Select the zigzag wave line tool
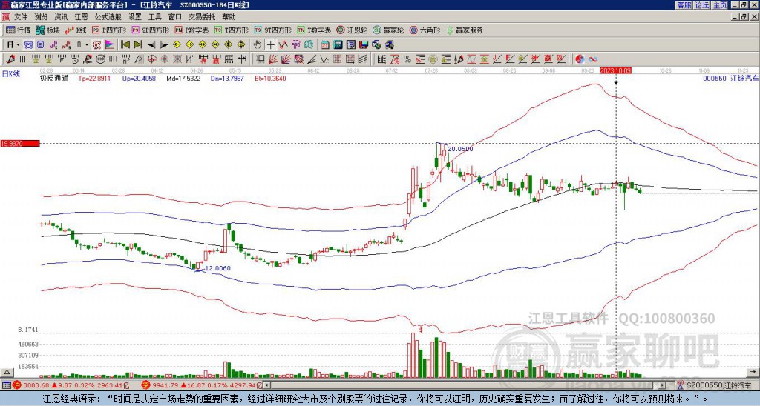 click(324, 59)
